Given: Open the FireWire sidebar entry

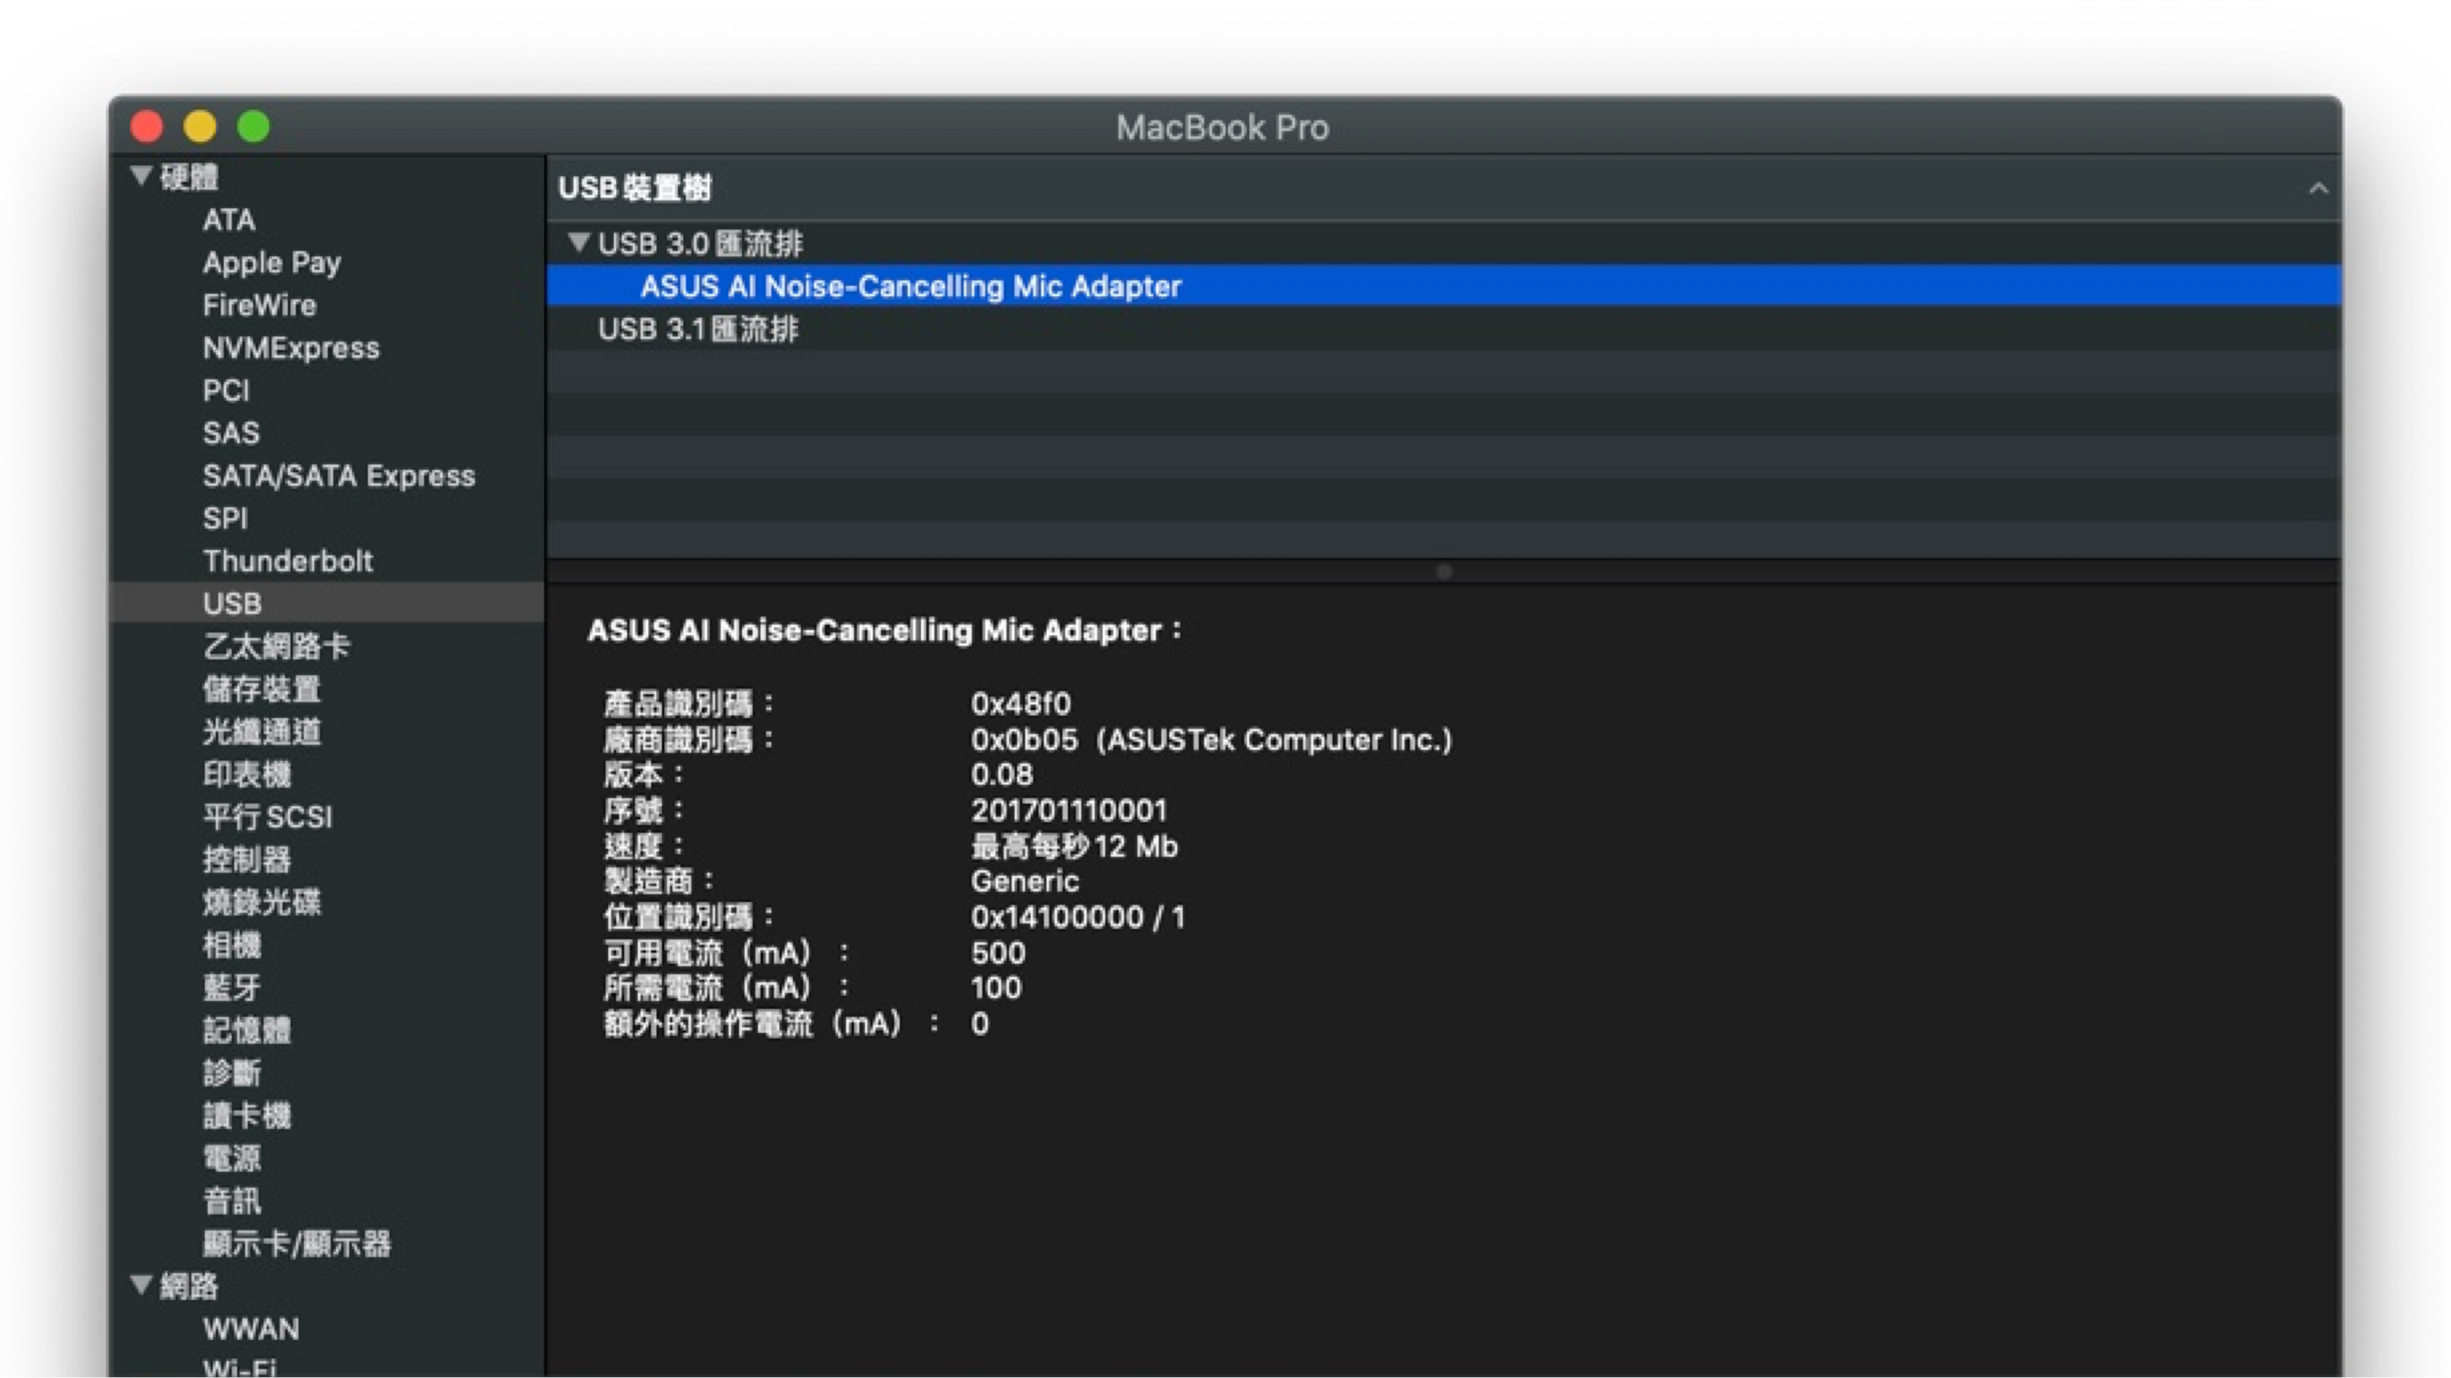Looking at the screenshot, I should coord(259,306).
